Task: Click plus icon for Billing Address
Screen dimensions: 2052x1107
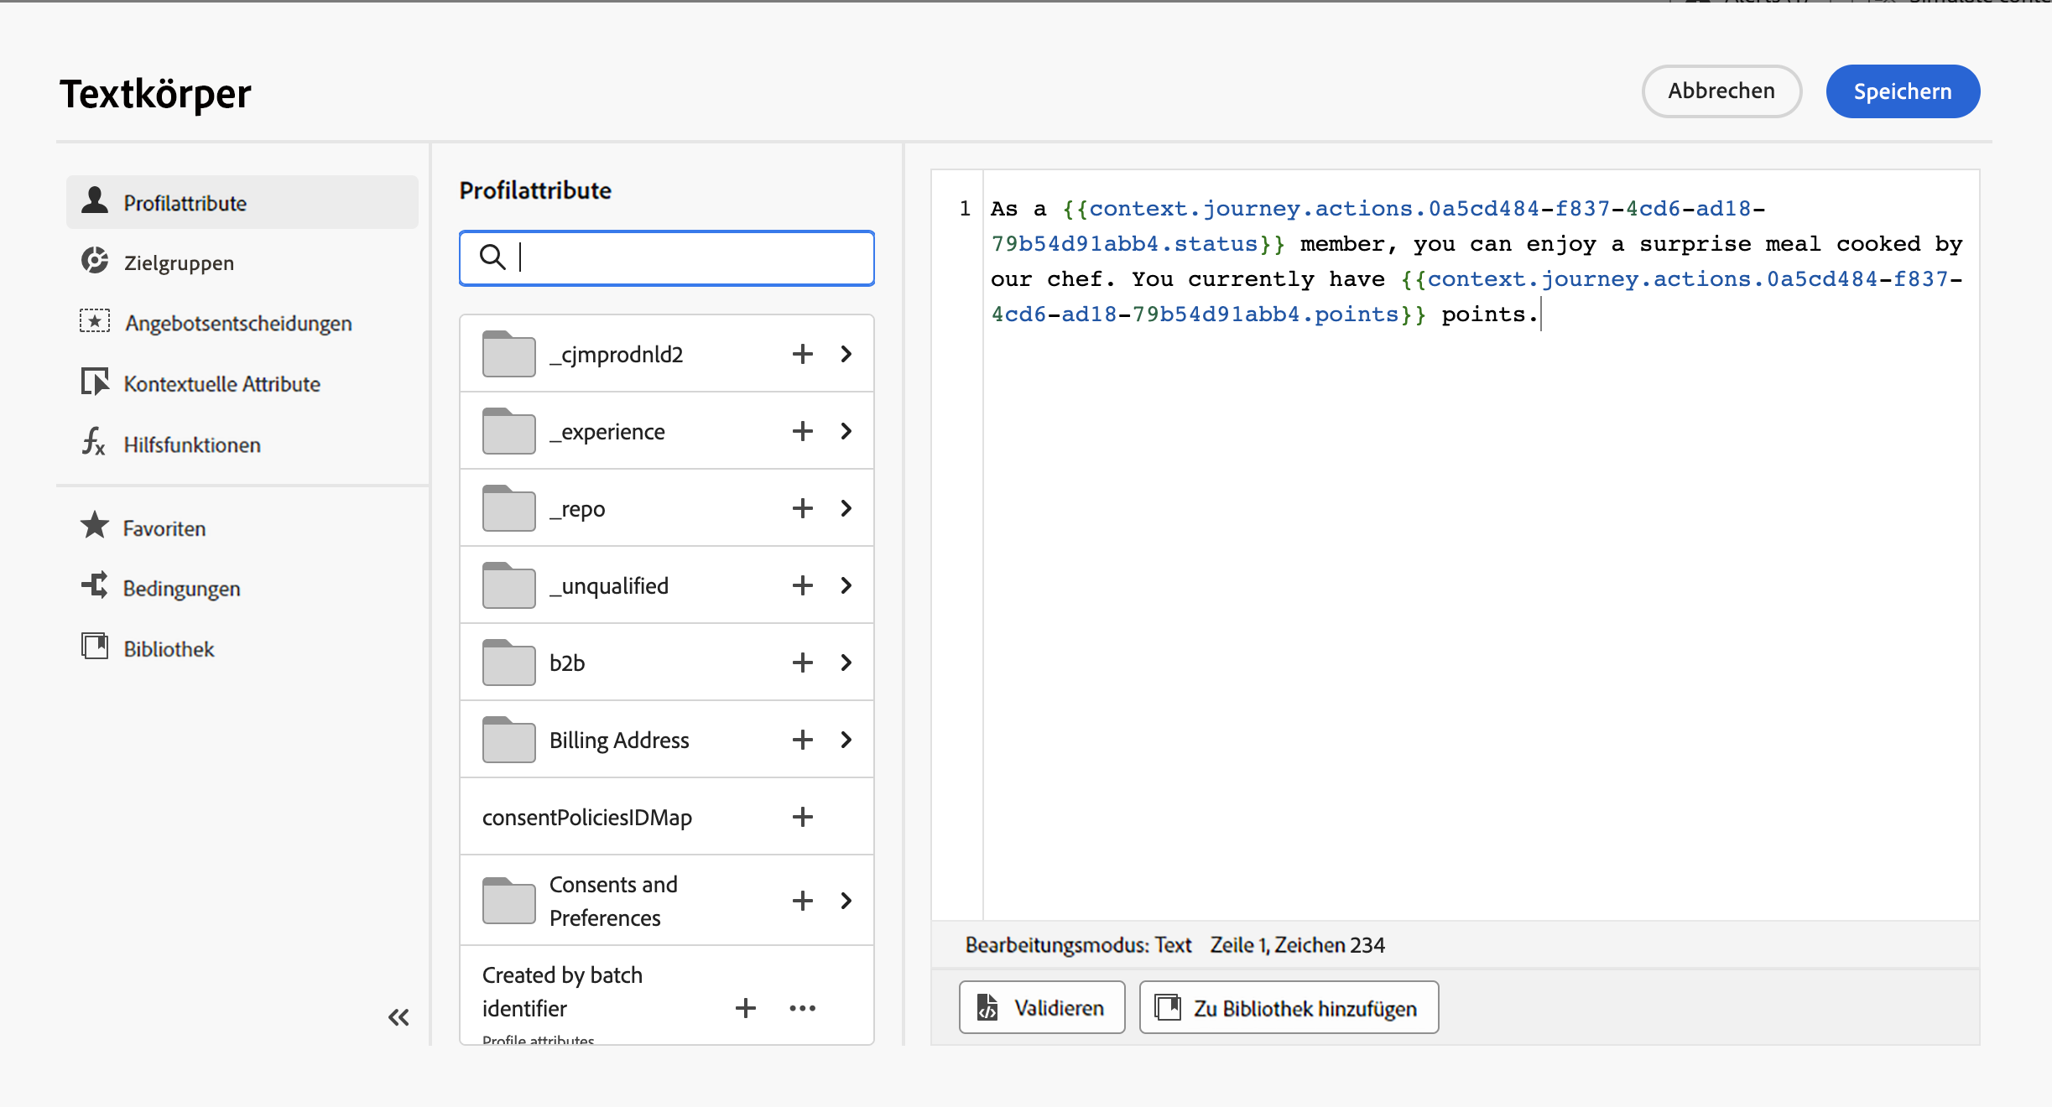Action: click(802, 740)
